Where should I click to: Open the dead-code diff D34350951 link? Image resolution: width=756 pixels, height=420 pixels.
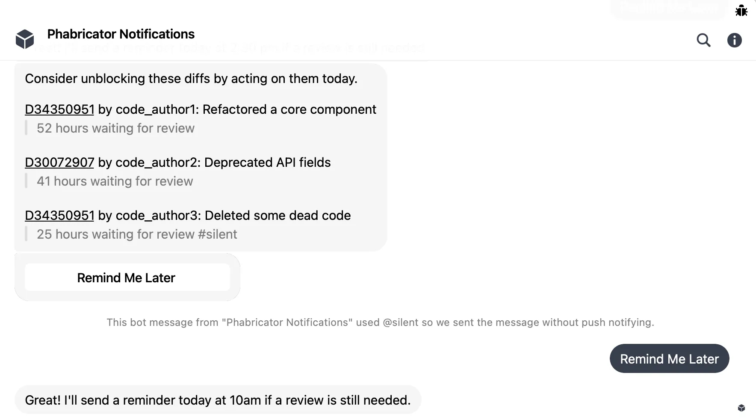[x=59, y=216]
